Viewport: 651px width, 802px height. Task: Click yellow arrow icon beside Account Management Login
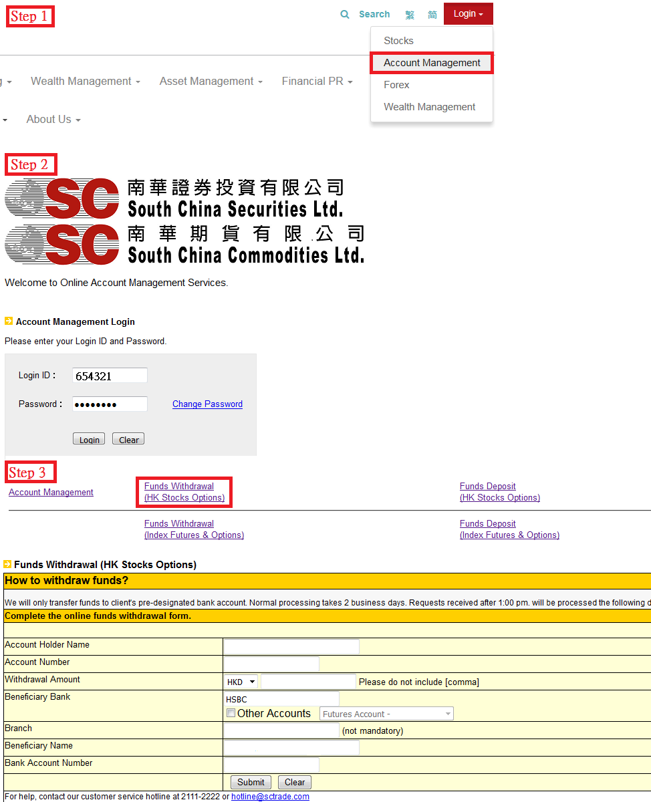coord(9,321)
